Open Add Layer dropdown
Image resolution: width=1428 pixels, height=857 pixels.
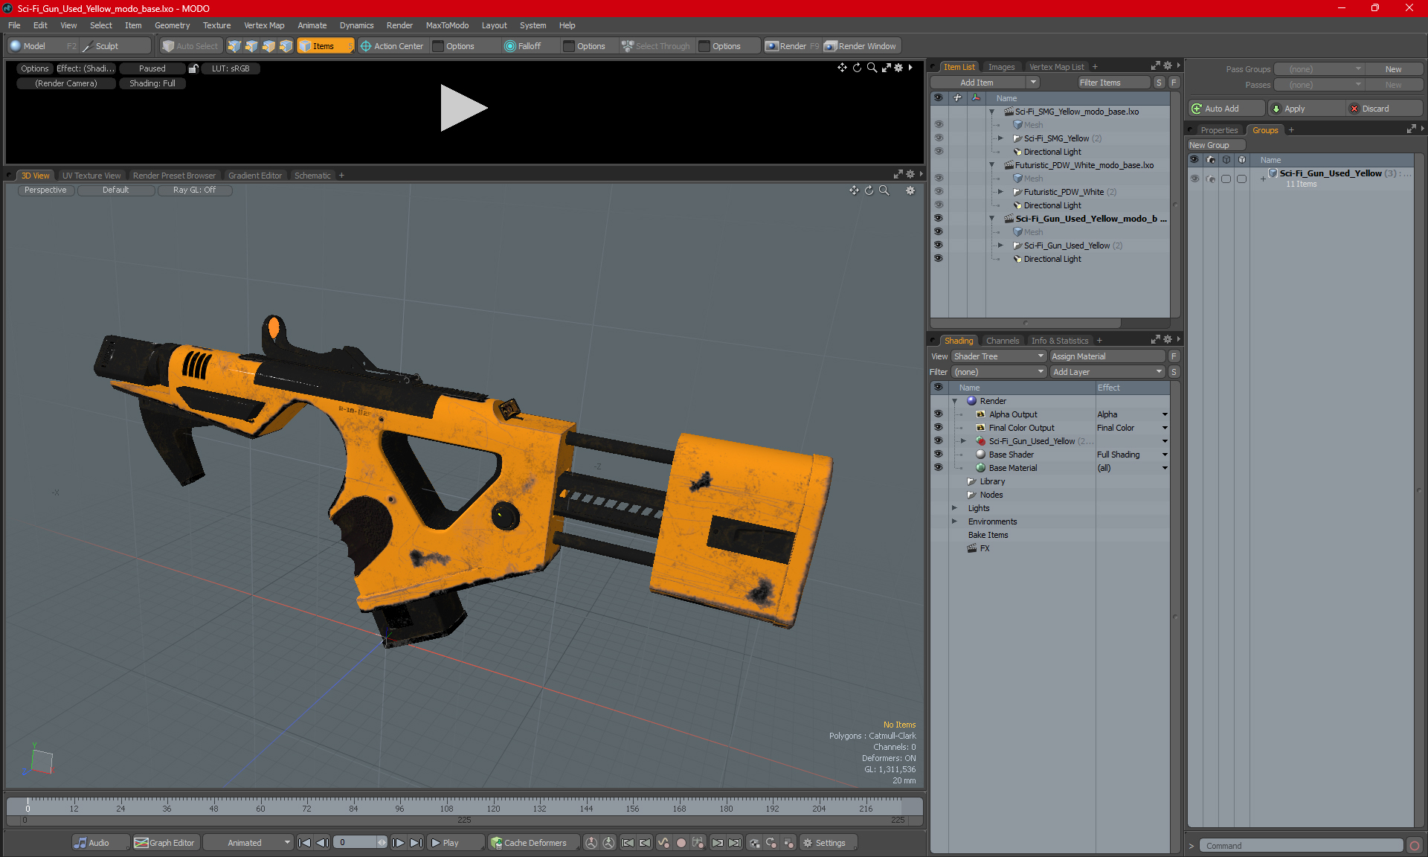tap(1107, 372)
